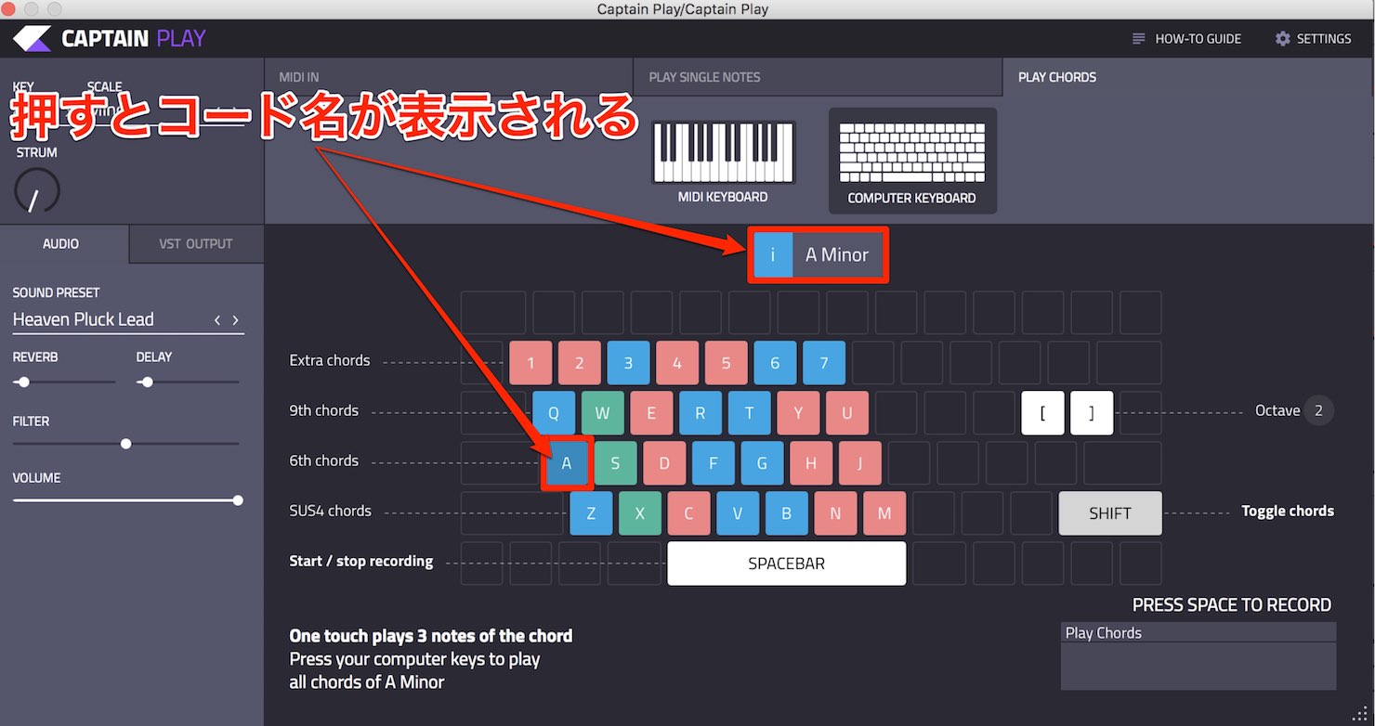Click the A Minor chord display
Viewport: 1375px width, 726px height.
pyautogui.click(x=818, y=254)
